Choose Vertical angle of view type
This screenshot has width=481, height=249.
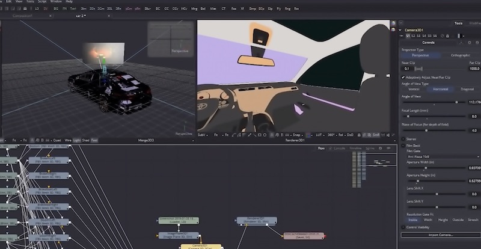(x=414, y=89)
